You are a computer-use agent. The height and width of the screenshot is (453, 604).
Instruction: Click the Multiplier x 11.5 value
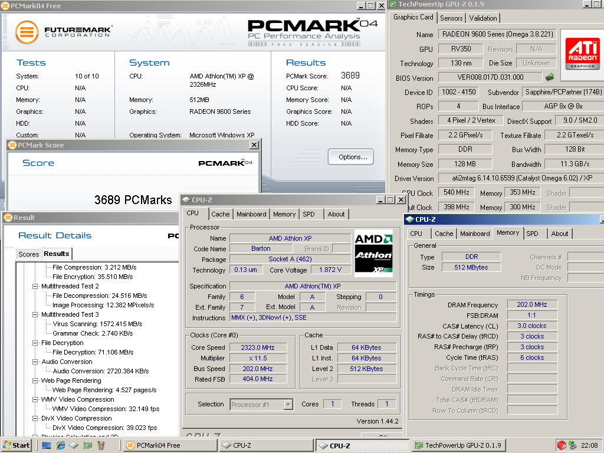(258, 358)
